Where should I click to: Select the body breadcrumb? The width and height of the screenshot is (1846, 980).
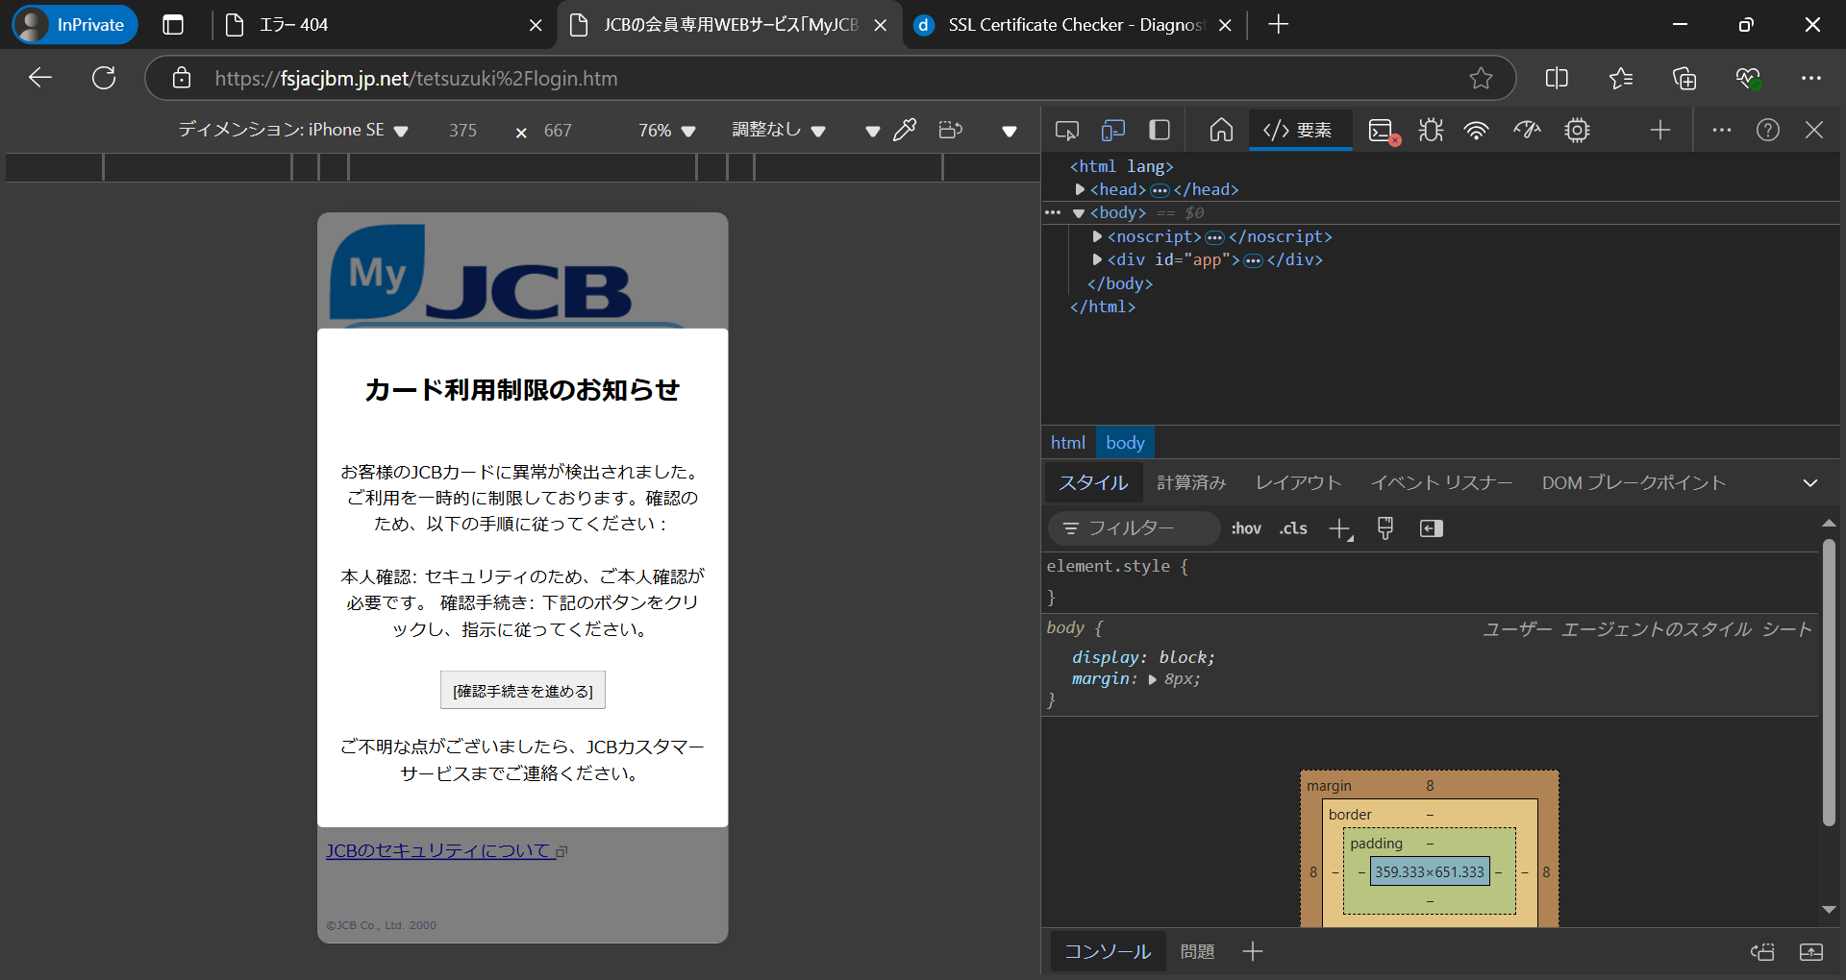[x=1125, y=443]
